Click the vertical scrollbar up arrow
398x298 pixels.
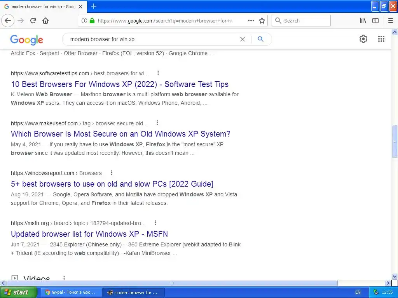[395, 32]
